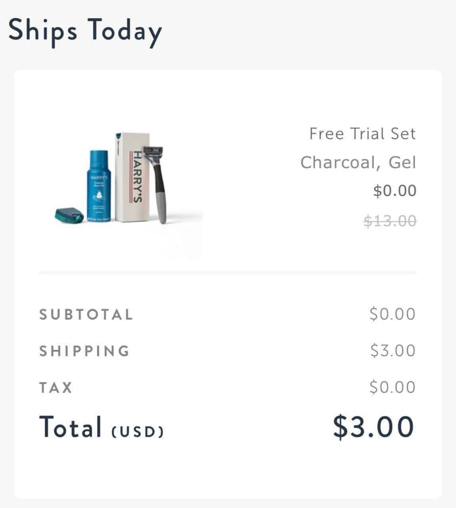Click the SUBTOTAL label

pos(86,314)
